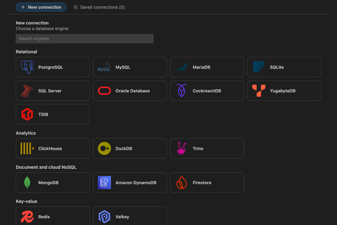Click the MongoDB green leaf logo
Image resolution: width=337 pixels, height=225 pixels.
pyautogui.click(x=27, y=183)
